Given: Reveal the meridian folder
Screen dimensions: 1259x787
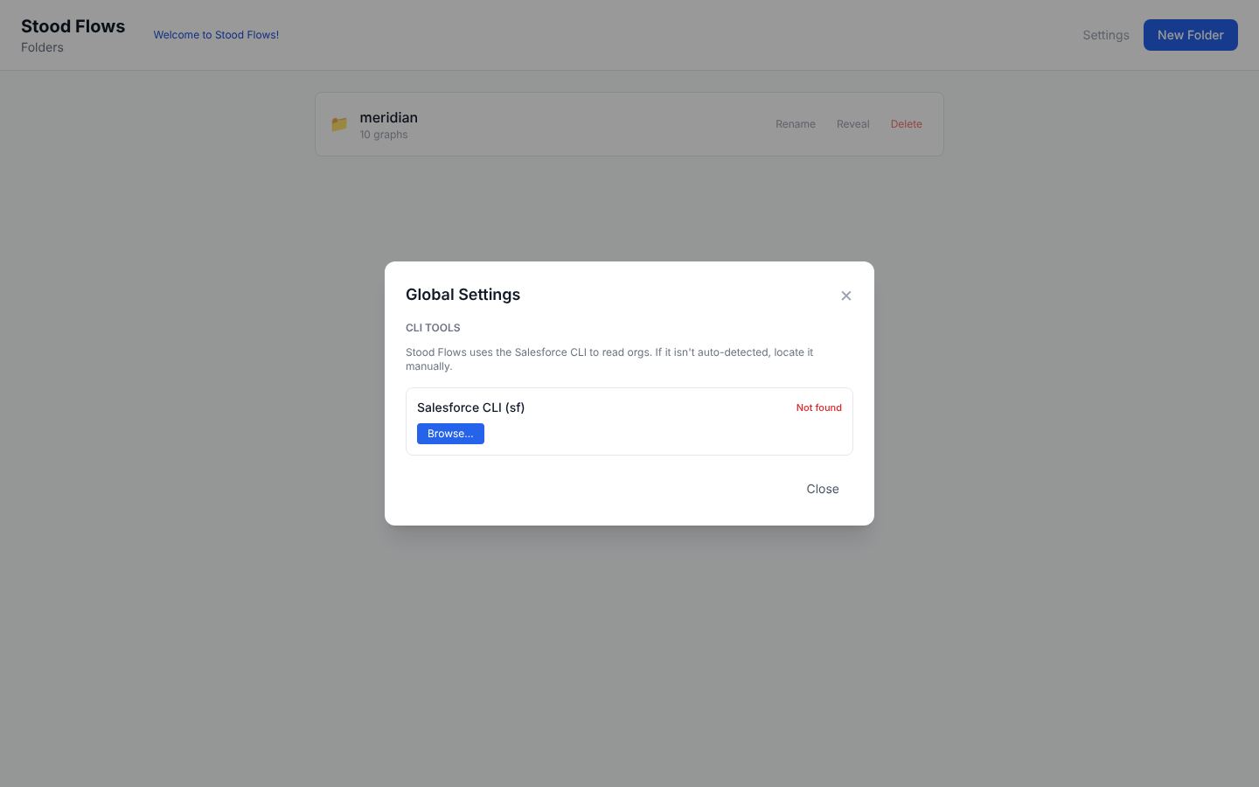Looking at the screenshot, I should point(852,124).
